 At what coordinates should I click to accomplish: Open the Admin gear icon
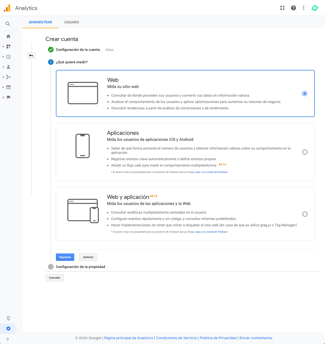tap(8, 328)
